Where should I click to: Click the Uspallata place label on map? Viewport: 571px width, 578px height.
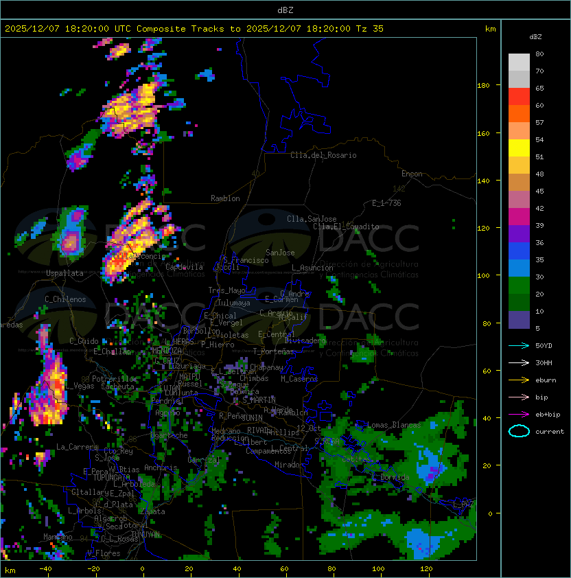click(65, 273)
